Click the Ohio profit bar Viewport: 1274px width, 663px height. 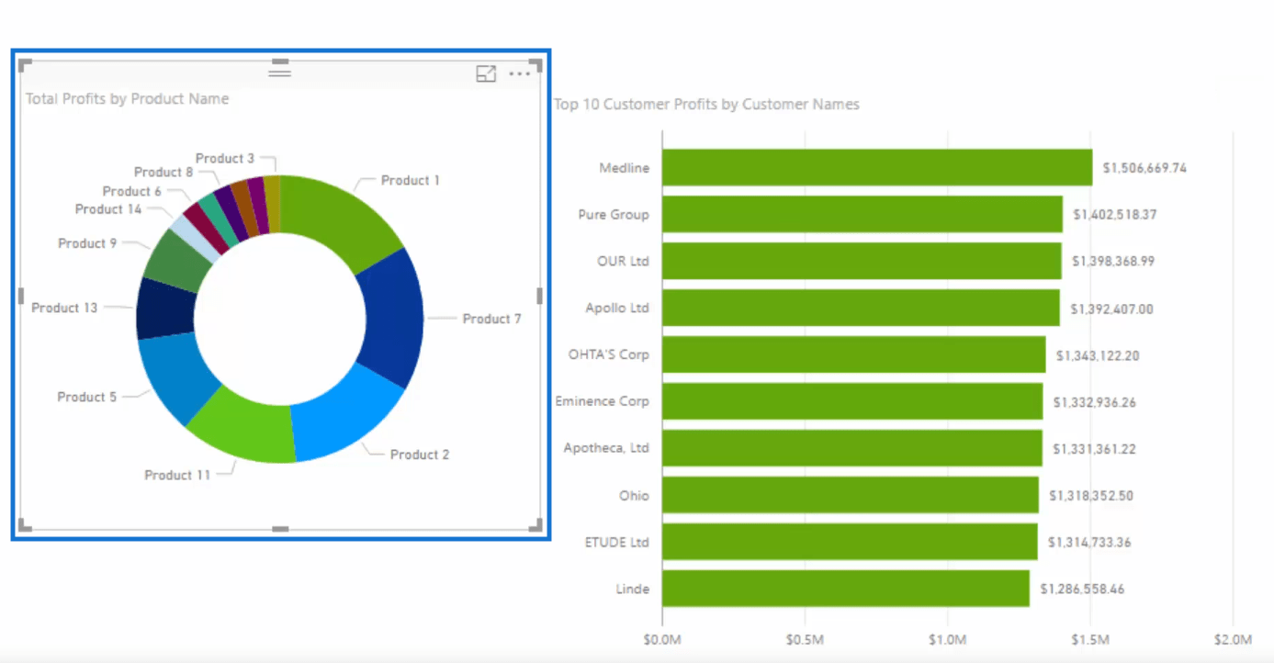[851, 495]
